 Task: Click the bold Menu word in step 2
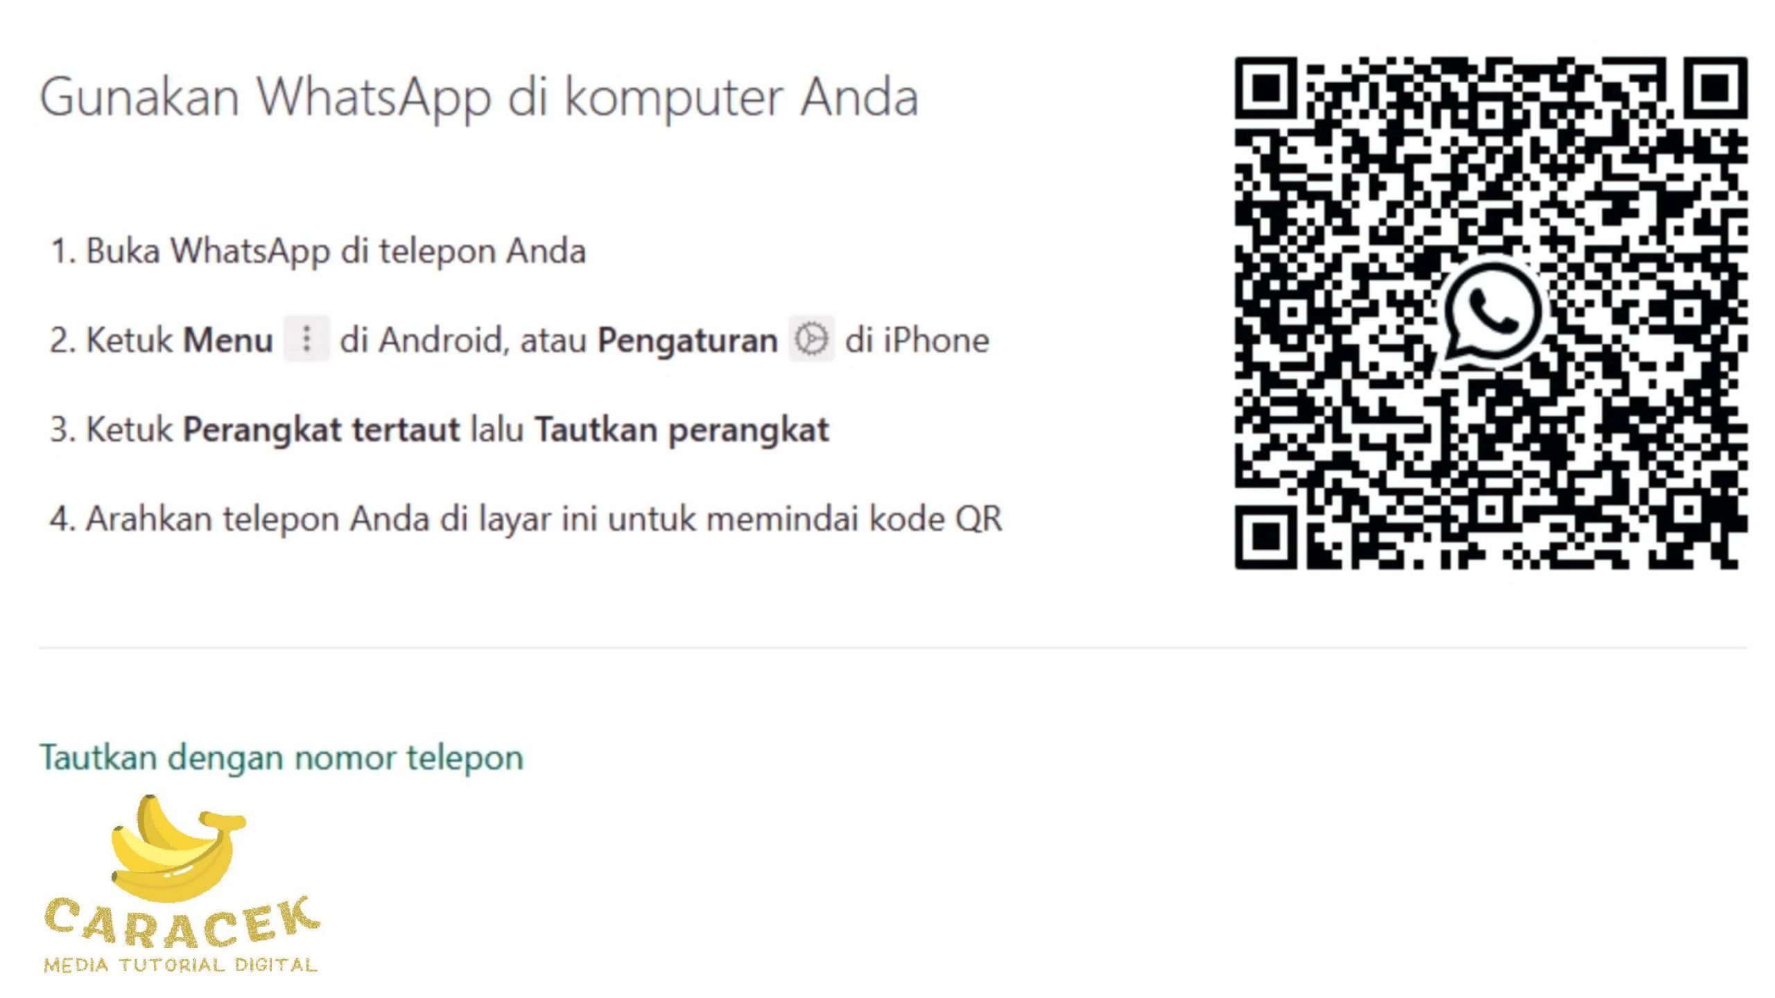[227, 340]
